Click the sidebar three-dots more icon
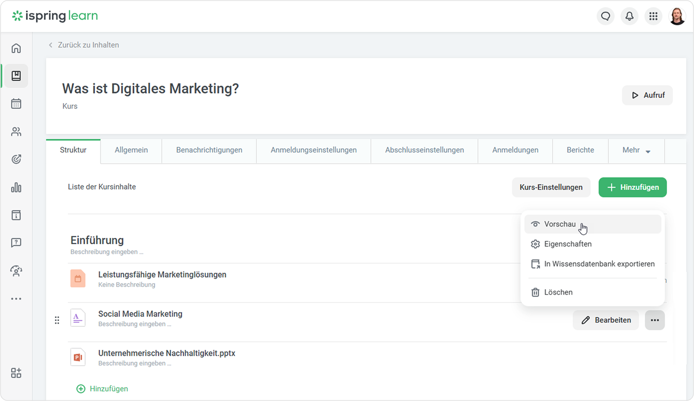694x401 pixels. (x=16, y=299)
